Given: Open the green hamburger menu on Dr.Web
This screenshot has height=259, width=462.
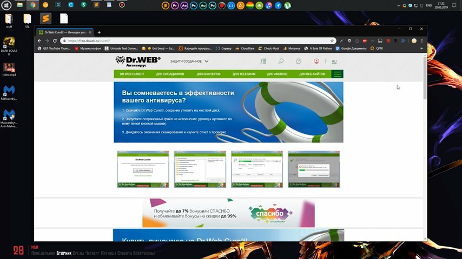Looking at the screenshot, I should [x=338, y=74].
